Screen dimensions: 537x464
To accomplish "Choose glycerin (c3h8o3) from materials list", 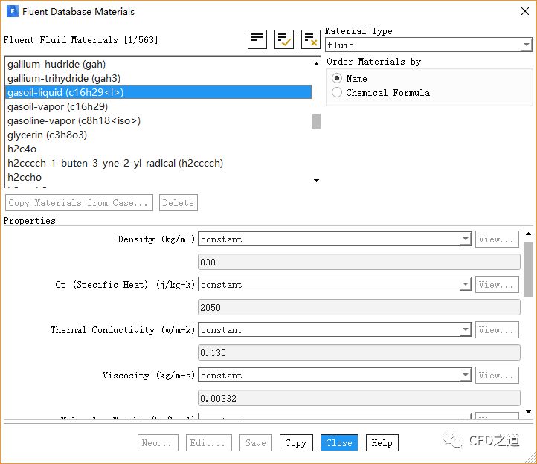I will (47, 135).
